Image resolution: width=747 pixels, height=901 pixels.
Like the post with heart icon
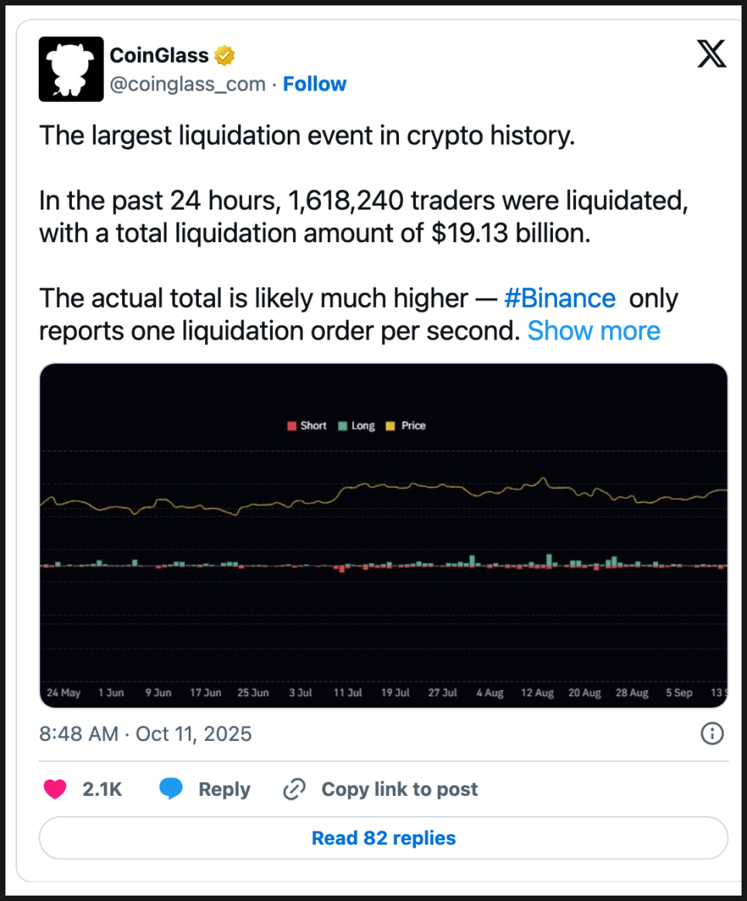click(55, 789)
